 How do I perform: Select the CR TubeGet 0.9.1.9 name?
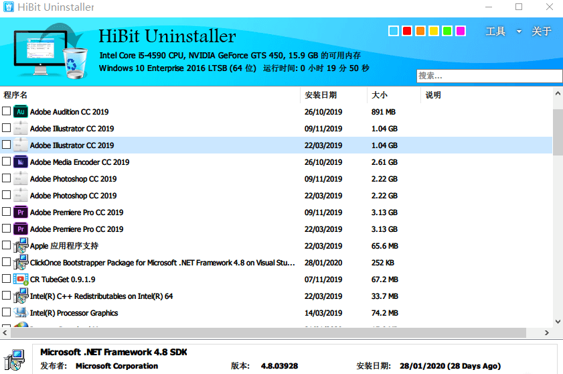tap(63, 279)
